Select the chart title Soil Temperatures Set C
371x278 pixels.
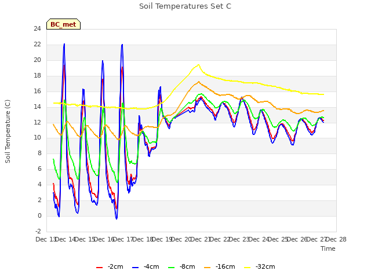[x=185, y=6]
